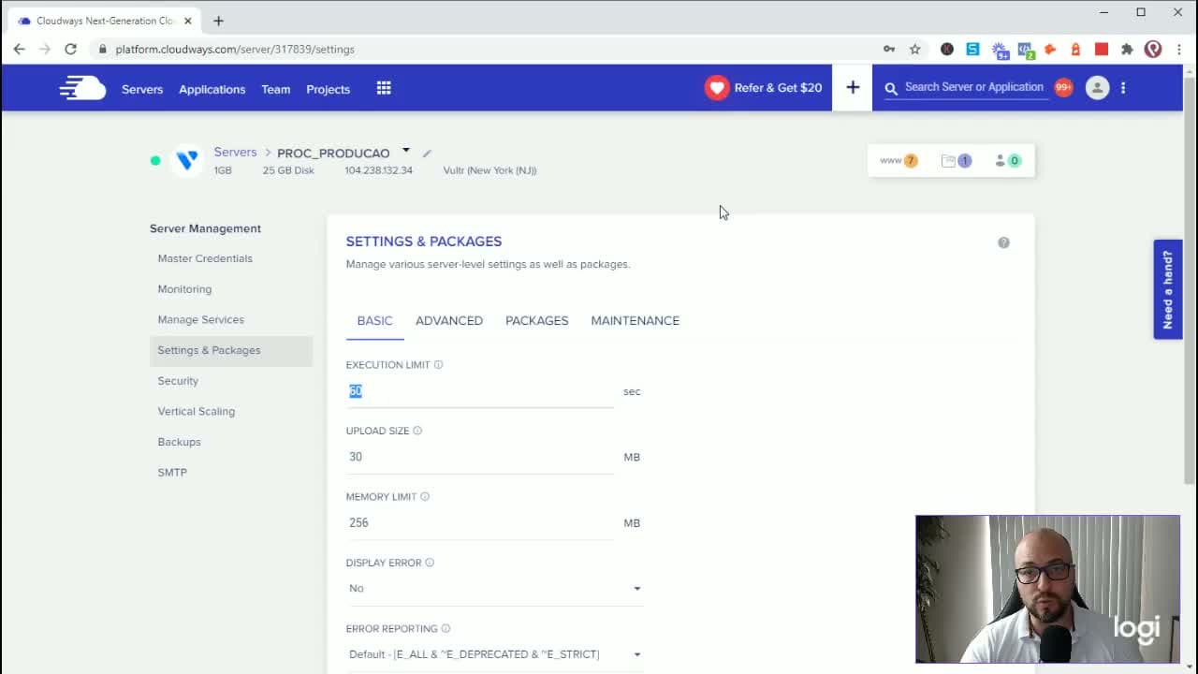
Task: Show Memory Limit info tooltip icon
Action: (x=425, y=497)
